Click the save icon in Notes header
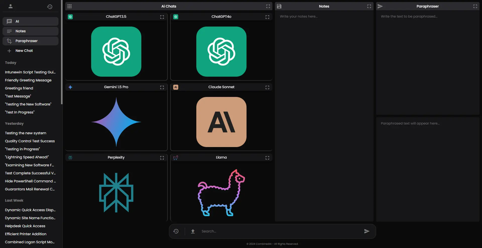Screen dimensions: 482x248 click(279, 6)
